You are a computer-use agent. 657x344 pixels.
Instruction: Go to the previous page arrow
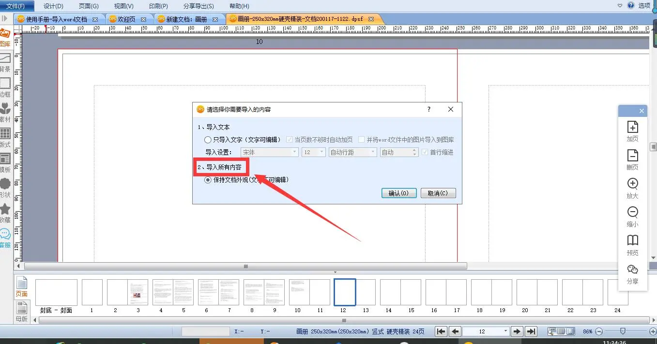click(455, 331)
